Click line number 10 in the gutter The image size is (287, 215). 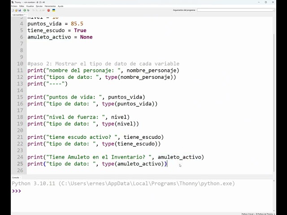tap(20, 64)
